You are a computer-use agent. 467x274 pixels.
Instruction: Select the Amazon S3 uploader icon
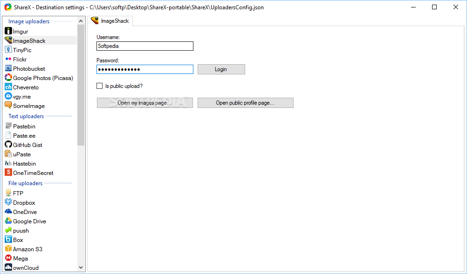(8, 248)
